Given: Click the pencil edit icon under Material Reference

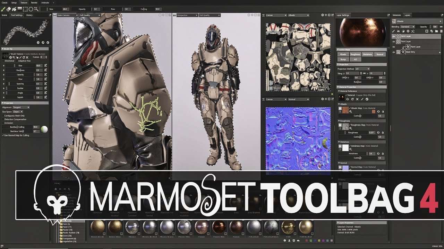Looking at the screenshot, I should (x=362, y=99).
